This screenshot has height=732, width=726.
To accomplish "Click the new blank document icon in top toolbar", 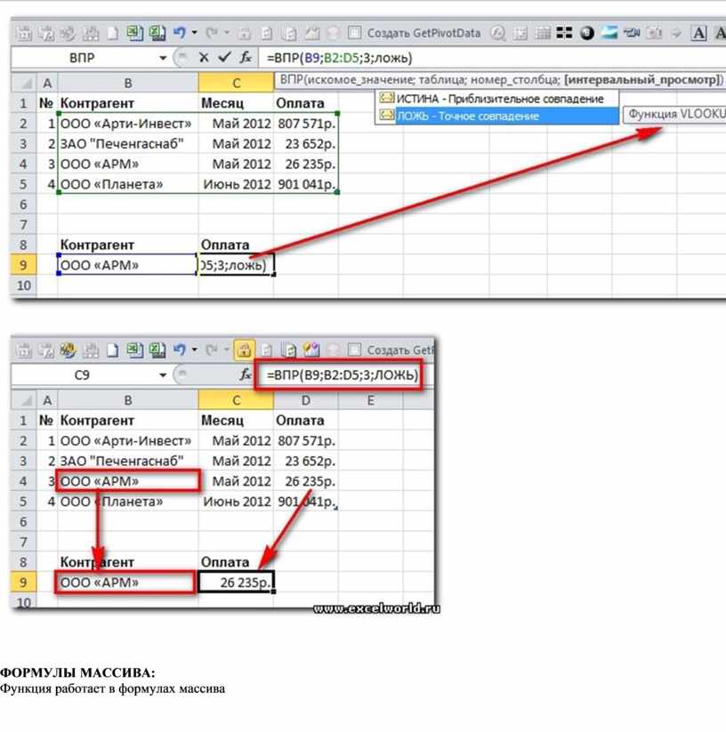I will tap(113, 33).
